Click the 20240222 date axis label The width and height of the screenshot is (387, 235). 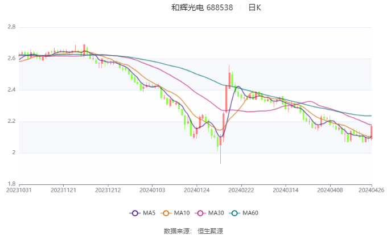241,190
